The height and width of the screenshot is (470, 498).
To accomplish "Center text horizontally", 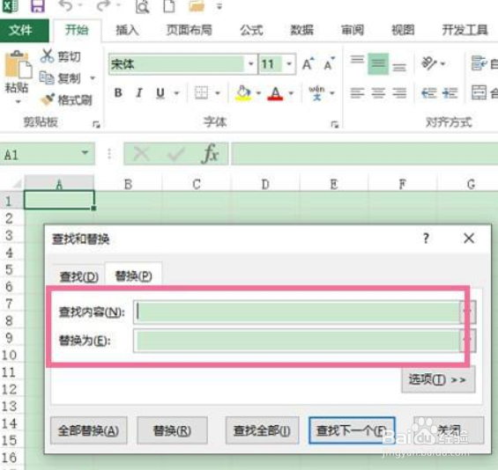I will 378,93.
